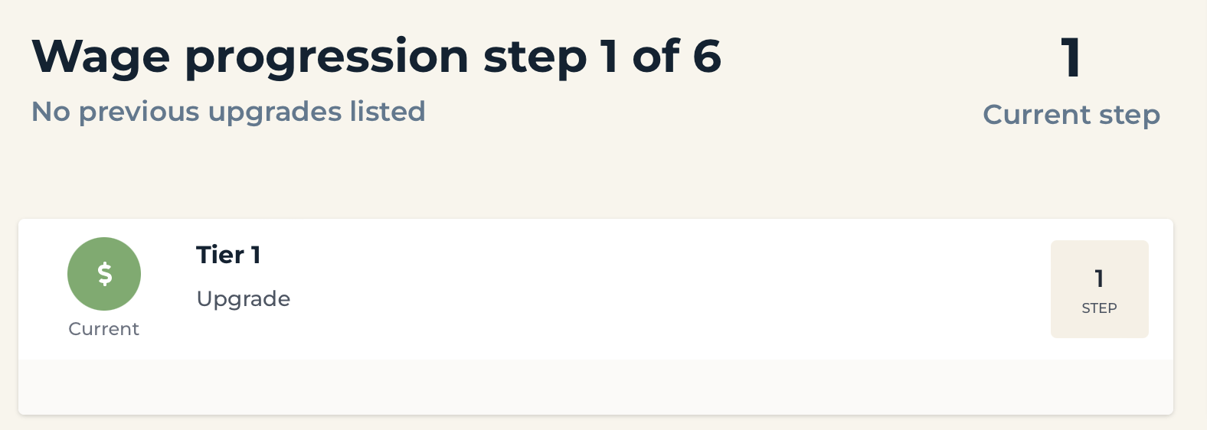1207x430 pixels.
Task: Select the word upgrades in the subtitle
Action: coord(275,112)
